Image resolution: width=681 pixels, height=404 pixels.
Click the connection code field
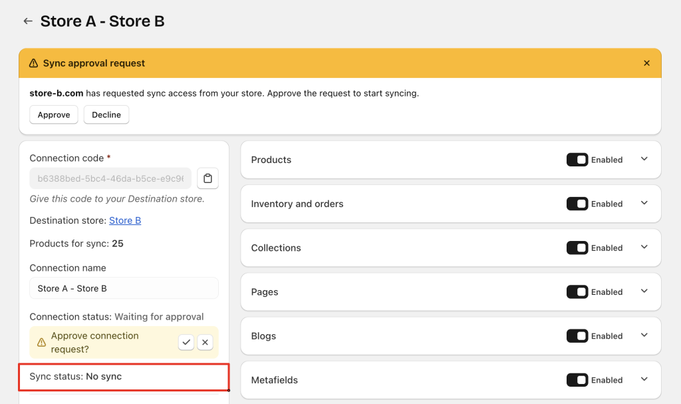click(x=110, y=178)
